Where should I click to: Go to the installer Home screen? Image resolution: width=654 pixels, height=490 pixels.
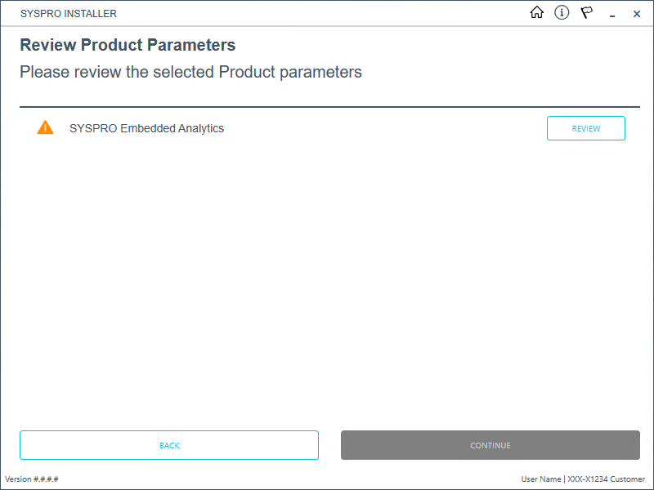pos(537,13)
